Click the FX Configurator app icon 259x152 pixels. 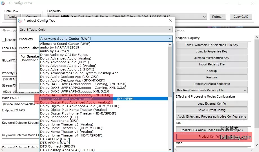[3, 3]
